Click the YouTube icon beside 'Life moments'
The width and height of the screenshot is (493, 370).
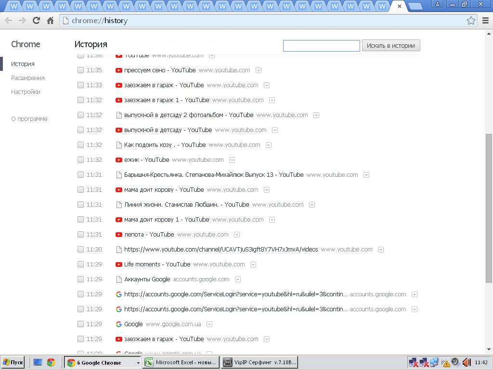tap(118, 264)
